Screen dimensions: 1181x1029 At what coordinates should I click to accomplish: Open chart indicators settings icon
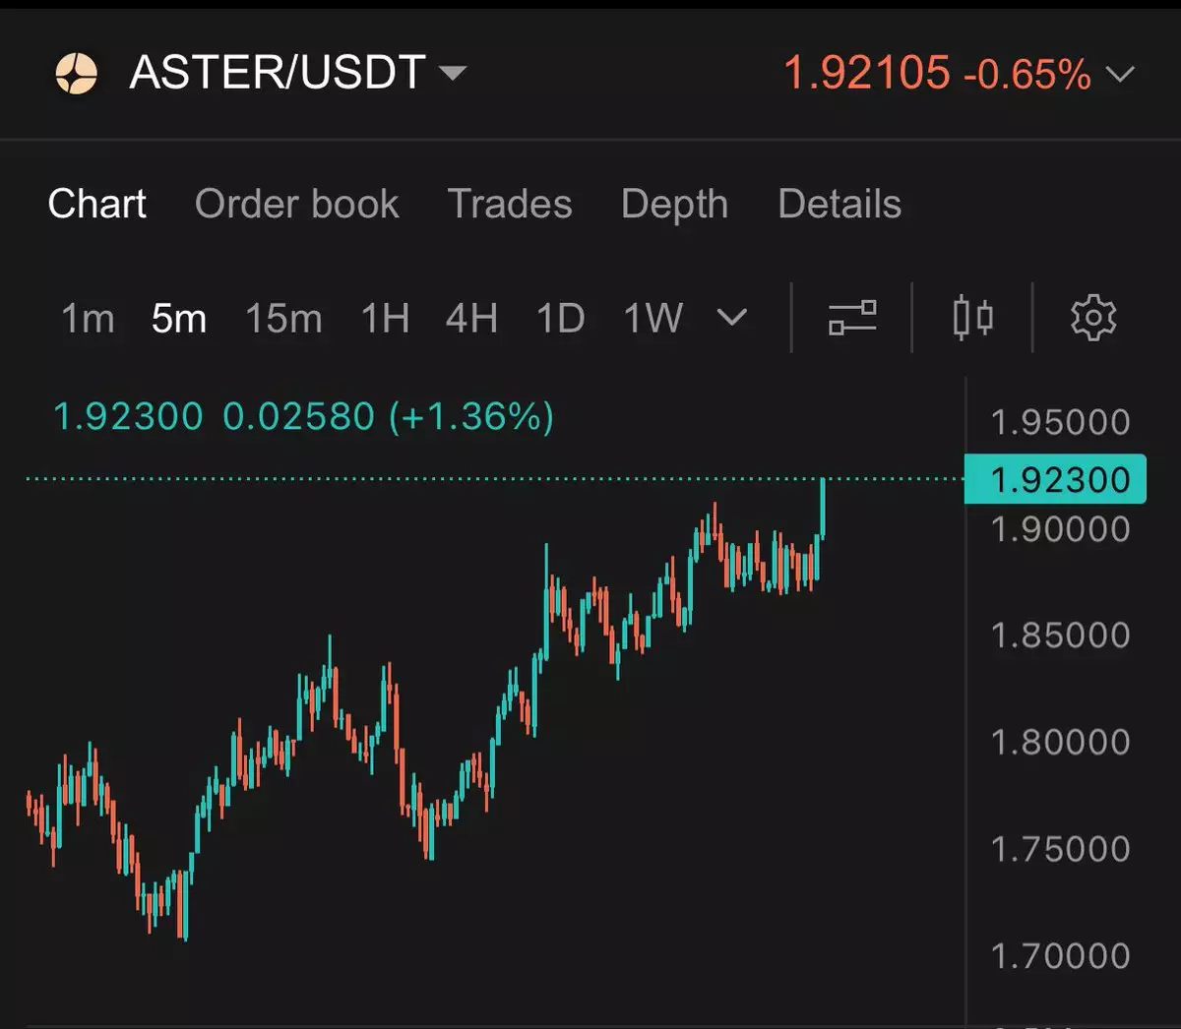coord(852,318)
